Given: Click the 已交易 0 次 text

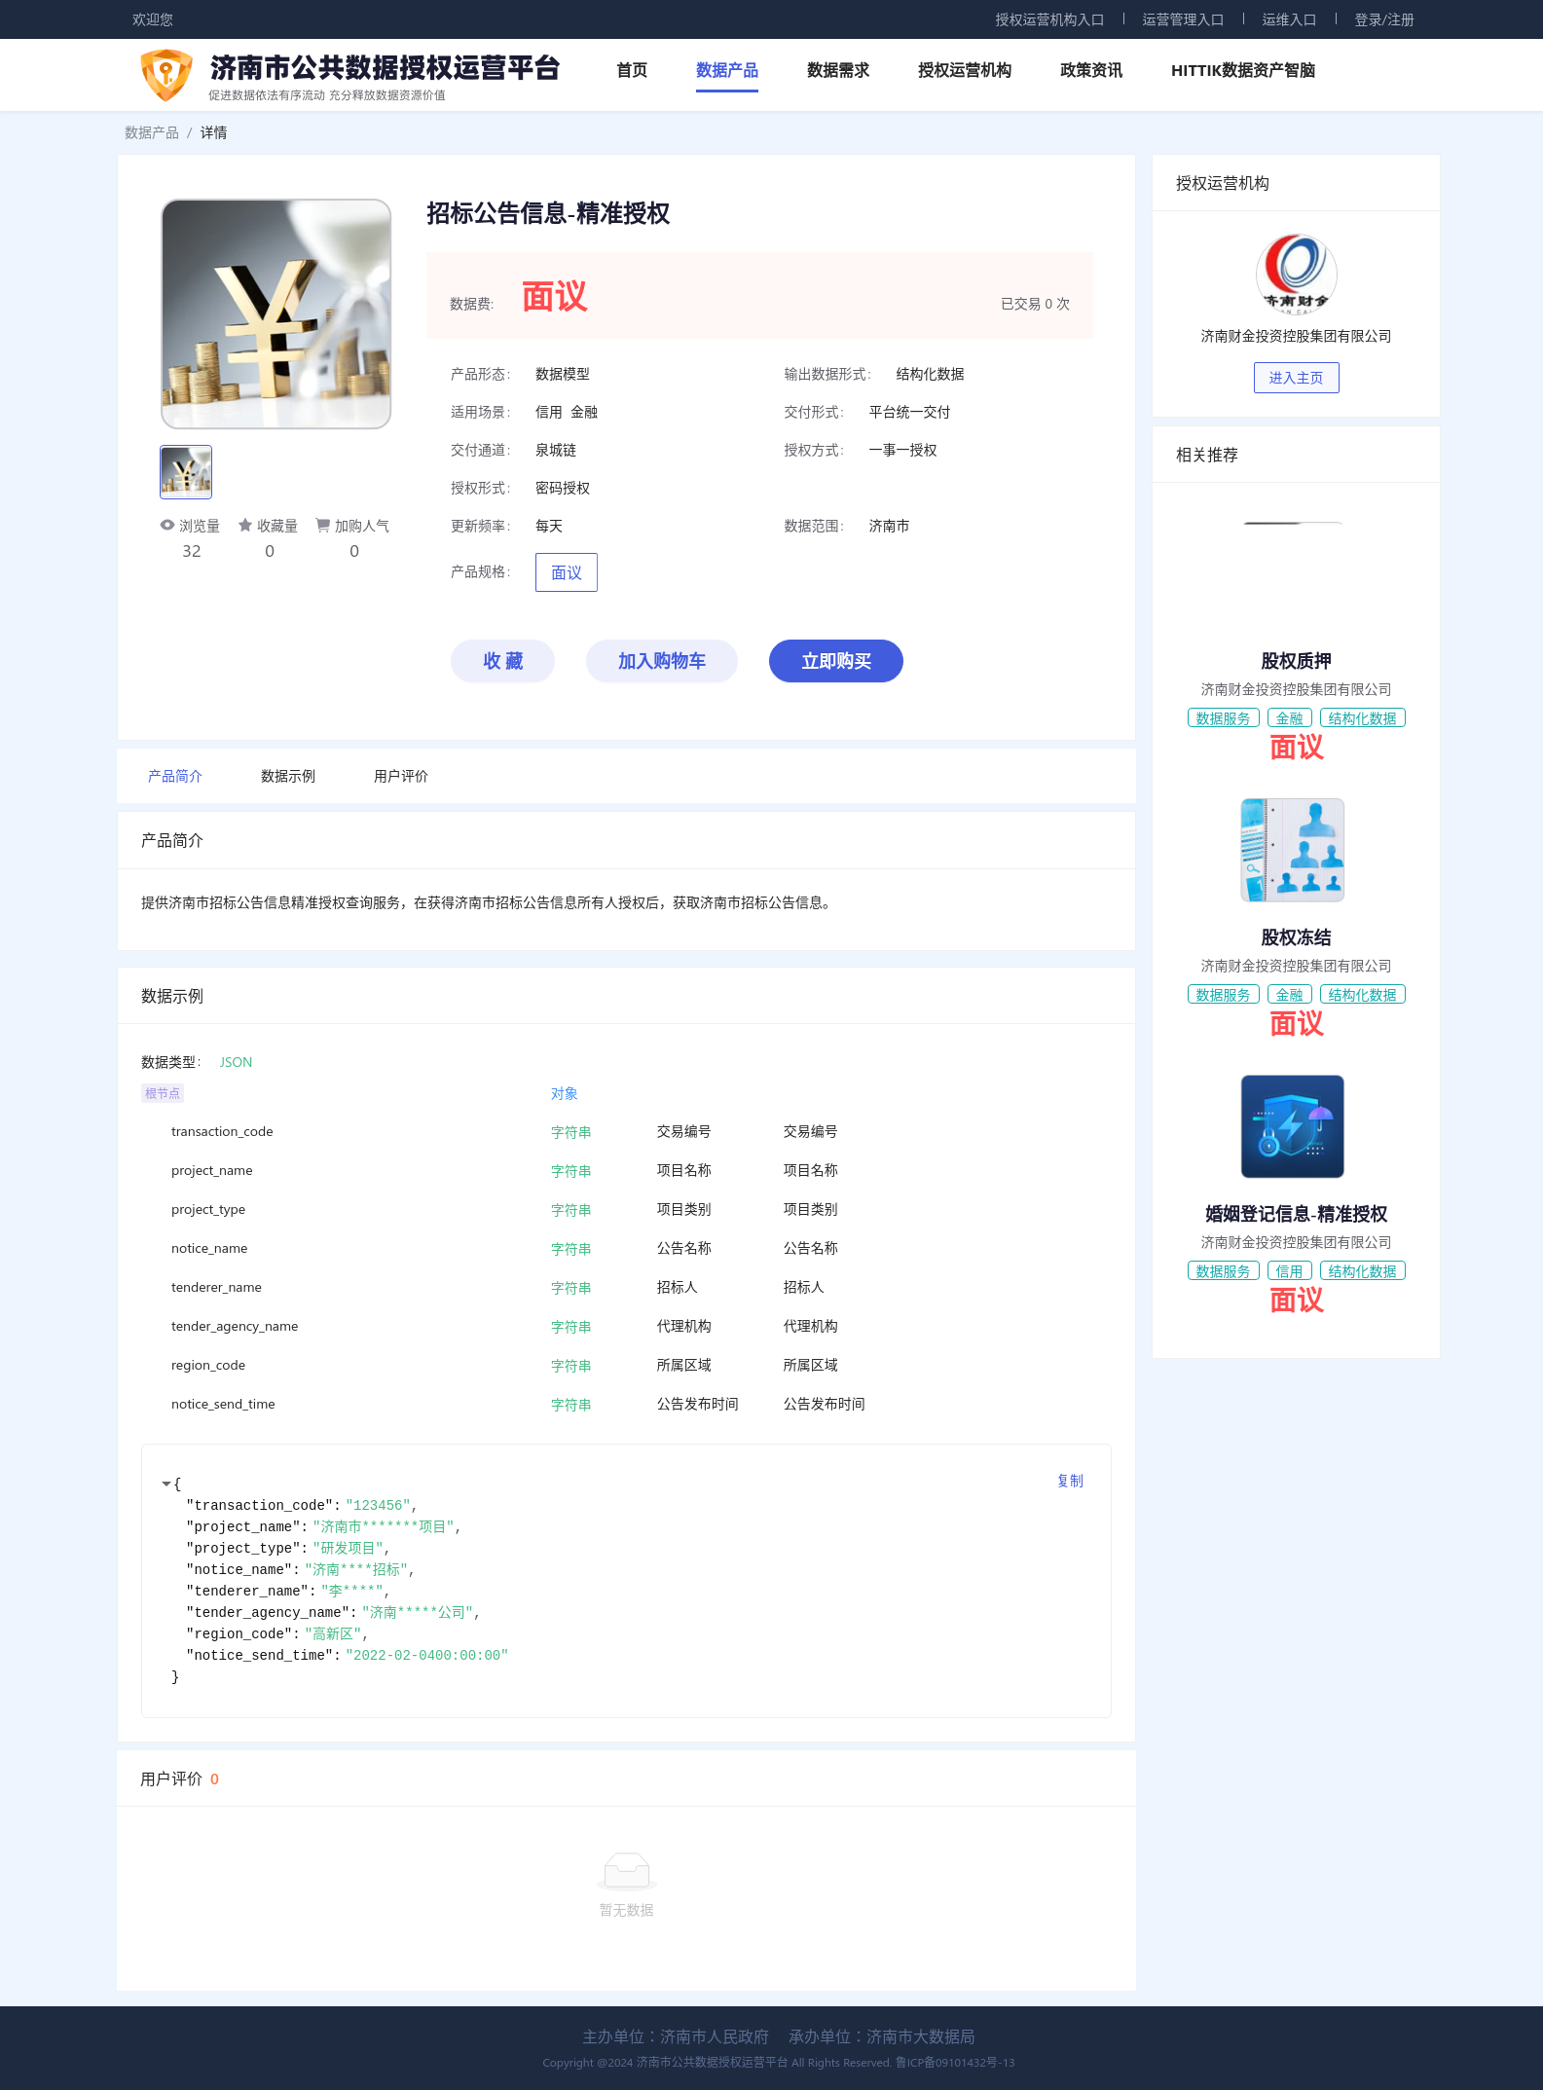Looking at the screenshot, I should (x=1035, y=304).
